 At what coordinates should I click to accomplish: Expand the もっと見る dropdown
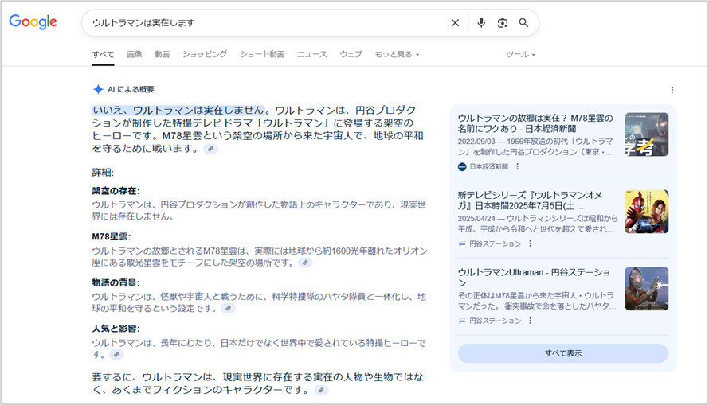[397, 54]
